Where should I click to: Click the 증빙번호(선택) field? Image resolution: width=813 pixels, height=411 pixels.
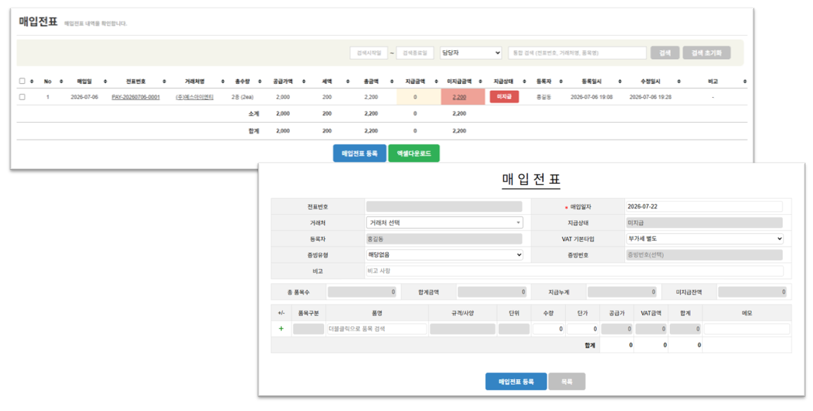pos(704,255)
